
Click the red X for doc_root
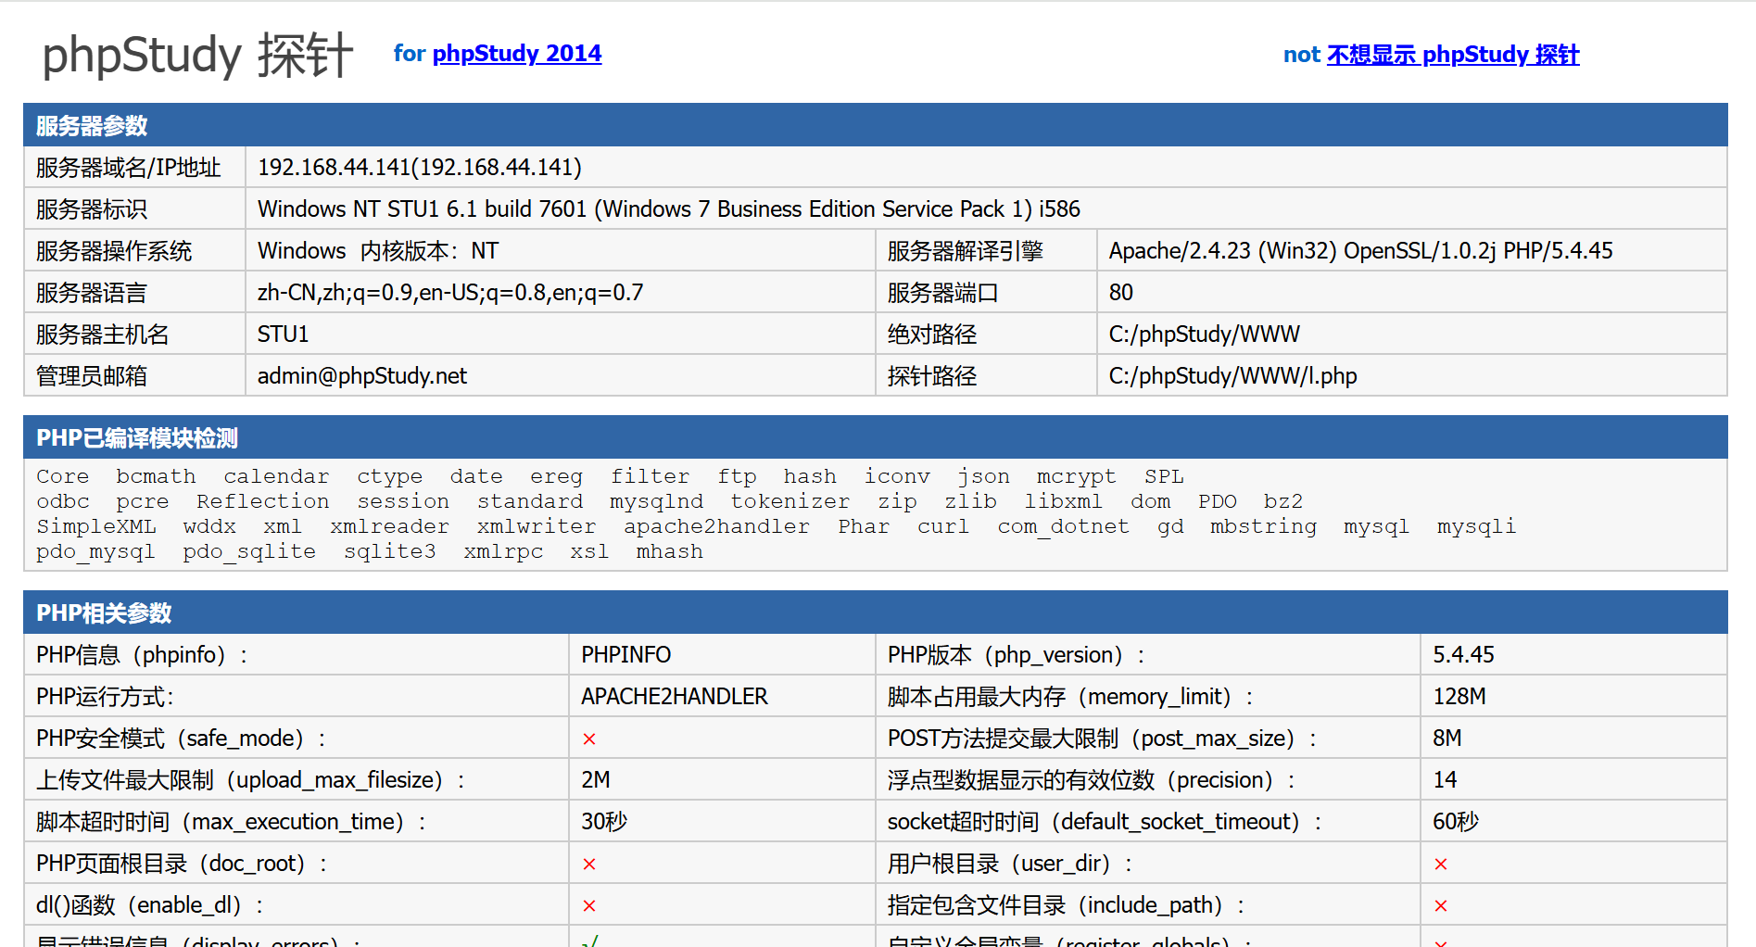[x=588, y=865]
